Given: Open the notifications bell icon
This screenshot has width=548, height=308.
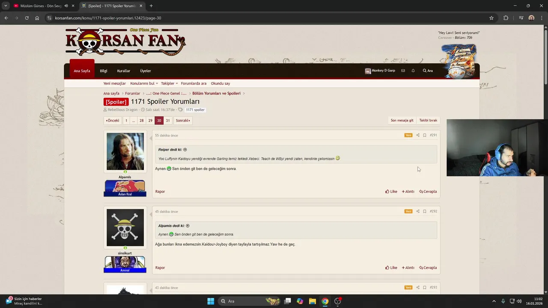Looking at the screenshot, I should (x=413, y=71).
